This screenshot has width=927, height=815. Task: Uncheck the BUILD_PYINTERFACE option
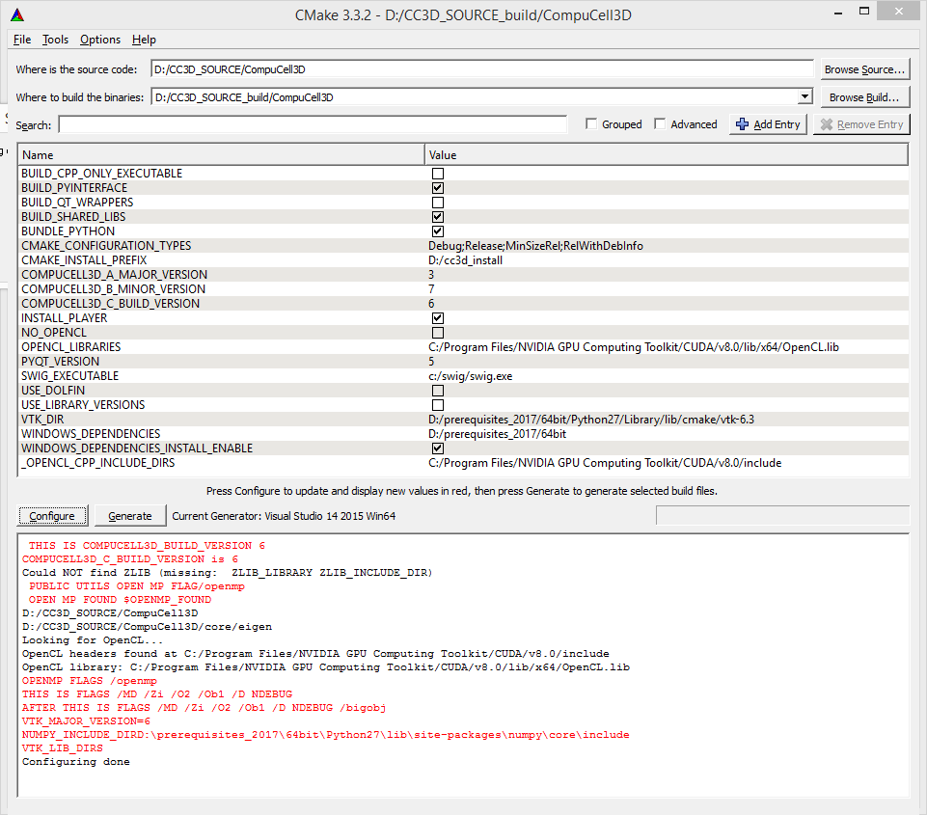tap(438, 188)
